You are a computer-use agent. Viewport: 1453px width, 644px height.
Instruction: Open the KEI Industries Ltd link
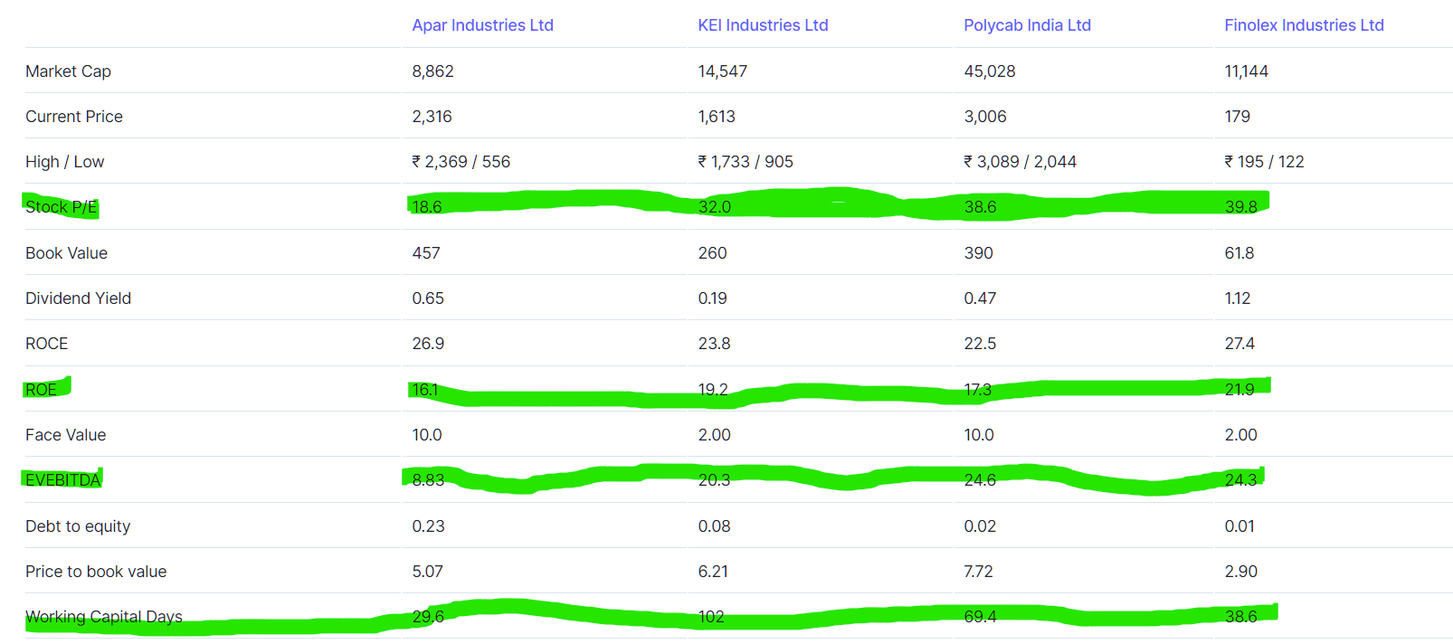coord(763,25)
